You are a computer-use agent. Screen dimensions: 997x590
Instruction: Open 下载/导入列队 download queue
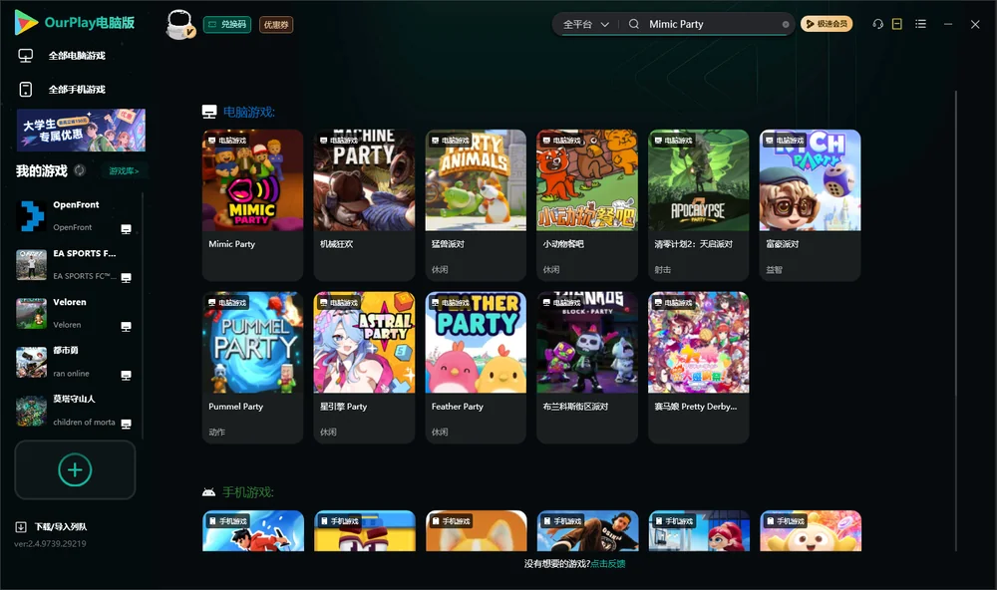(52, 526)
